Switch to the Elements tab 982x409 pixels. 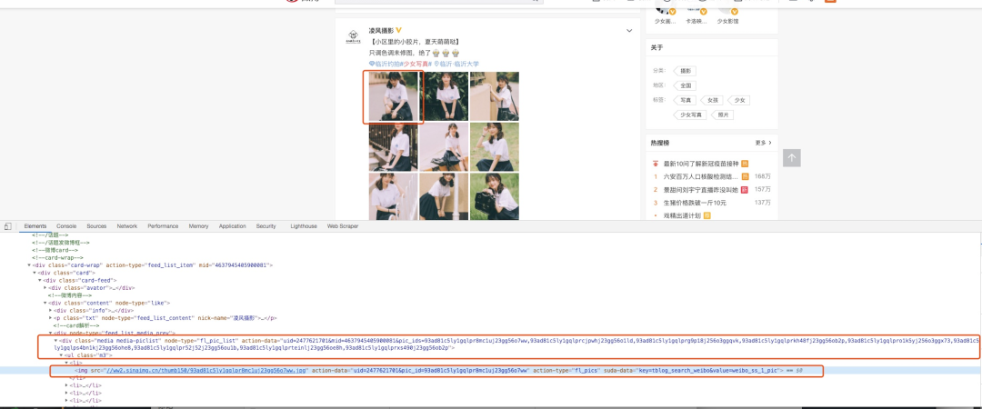(x=35, y=226)
